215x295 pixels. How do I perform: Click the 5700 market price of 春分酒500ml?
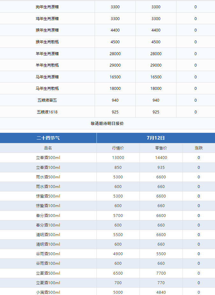click(x=118, y=216)
